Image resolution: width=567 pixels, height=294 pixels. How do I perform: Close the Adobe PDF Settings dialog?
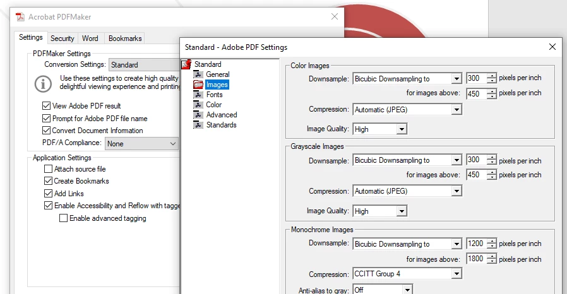(x=552, y=47)
